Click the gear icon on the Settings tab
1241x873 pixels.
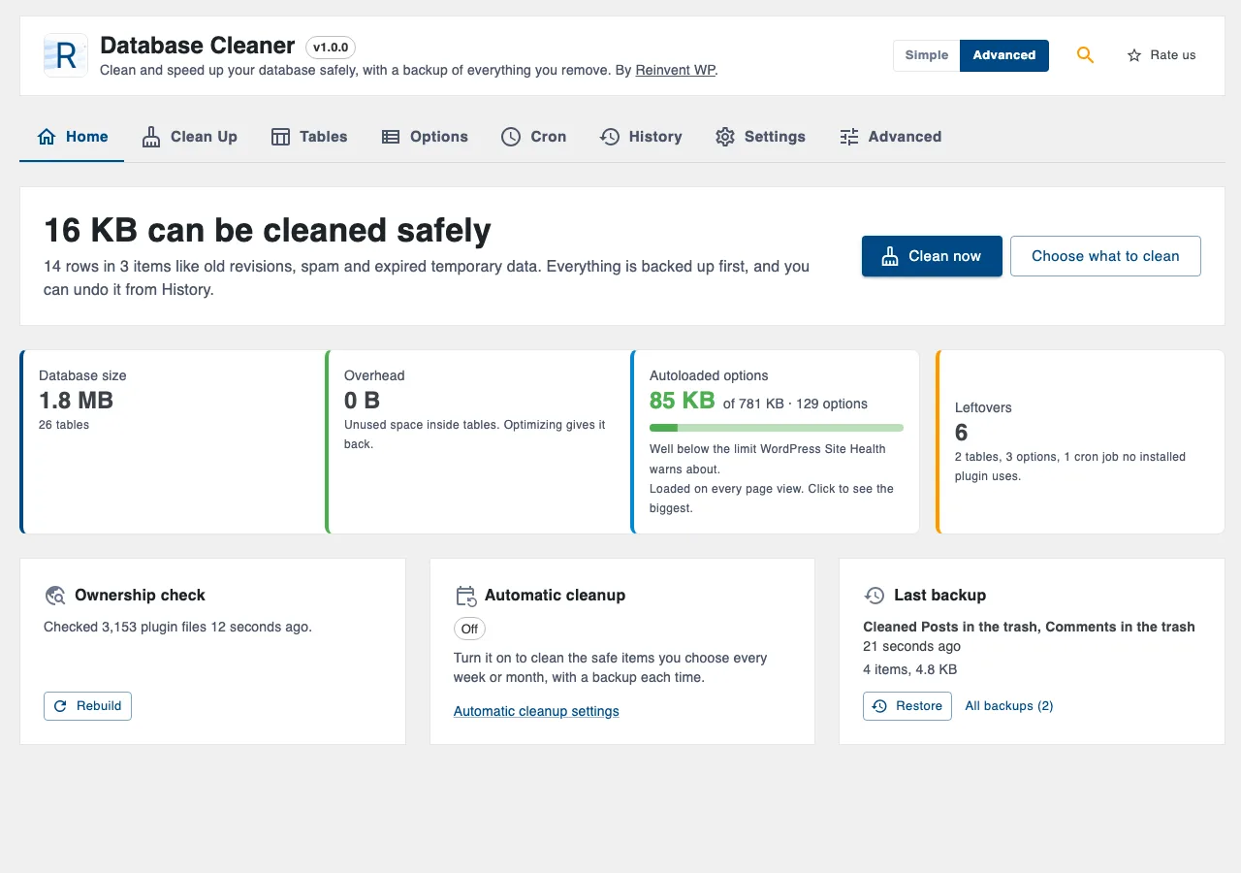pos(725,137)
